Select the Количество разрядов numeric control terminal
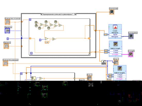 [x=5, y=64]
